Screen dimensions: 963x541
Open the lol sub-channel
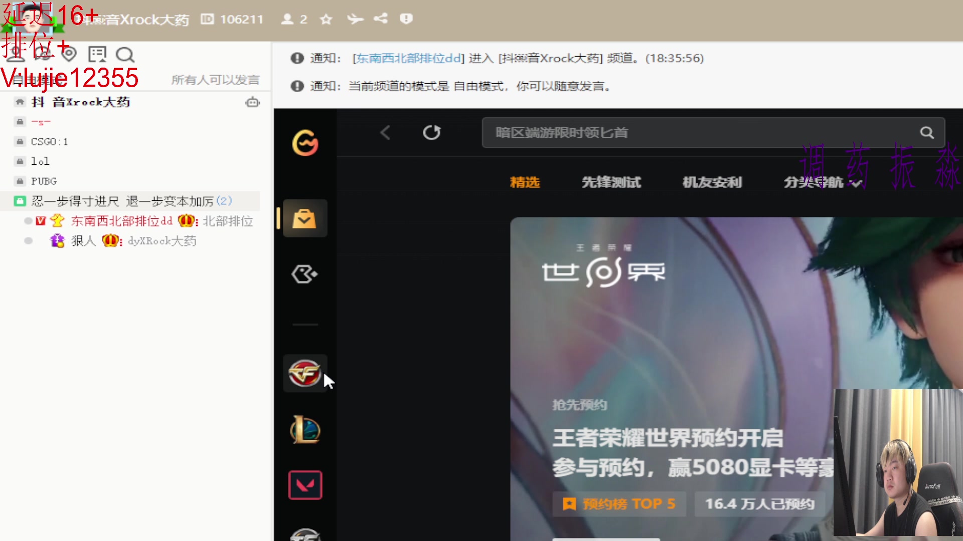40,161
